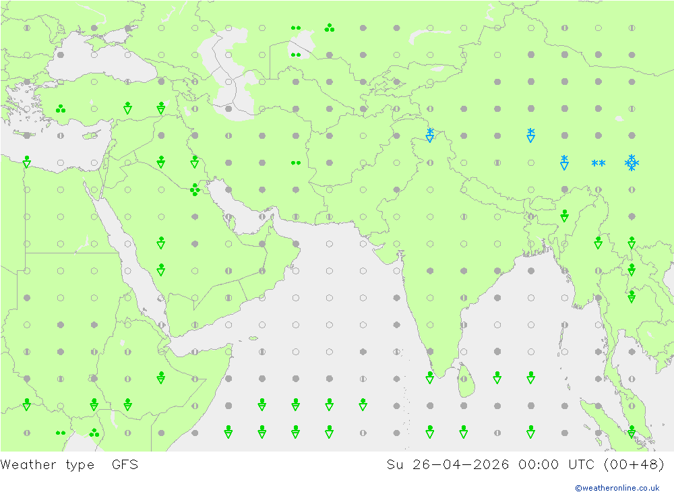Click the green three-dot symbol over Kazakhstan
The width and height of the screenshot is (674, 494).
(x=330, y=28)
